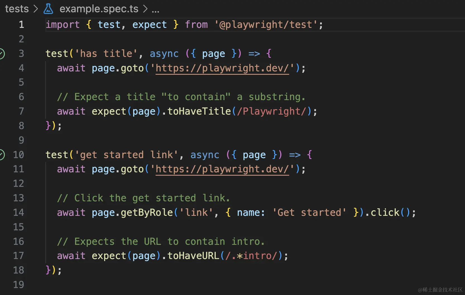Click the flask file icon in breadcrumb
The width and height of the screenshot is (465, 295).
(48, 9)
